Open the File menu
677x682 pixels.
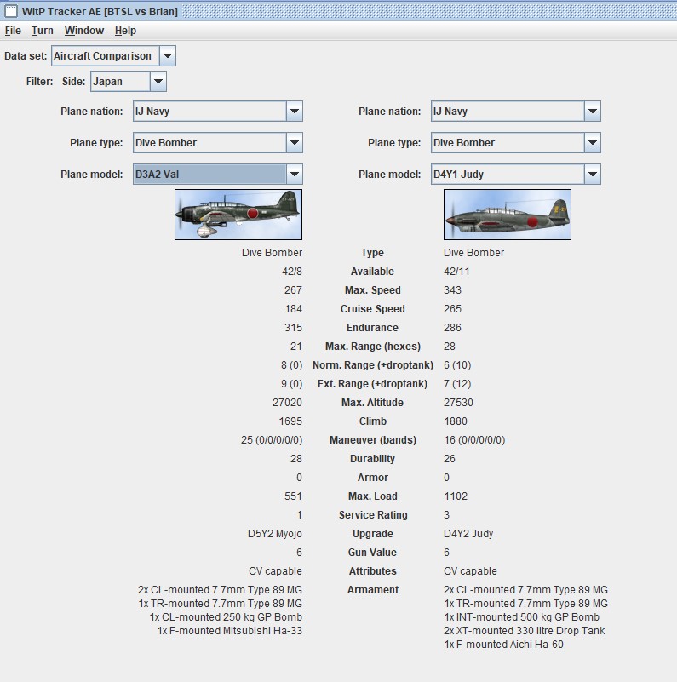pyautogui.click(x=13, y=31)
